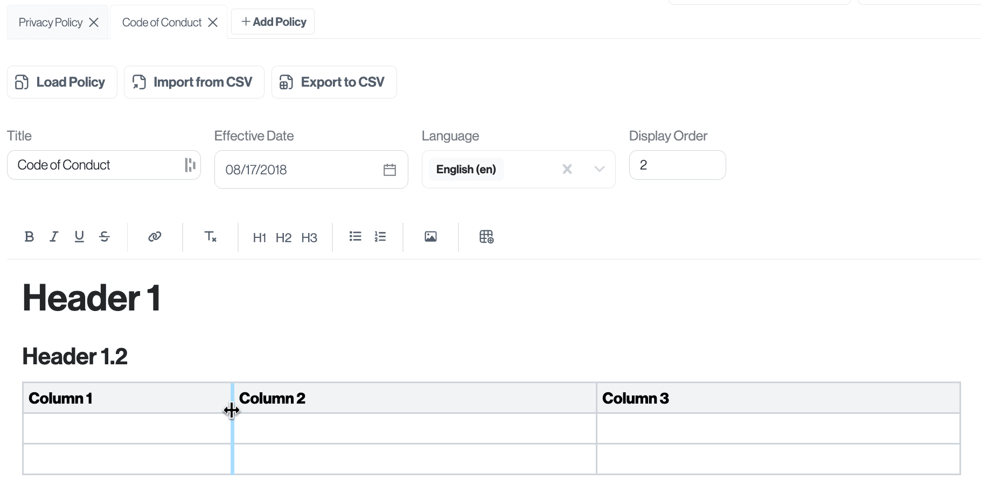
Task: Switch to the Privacy Policy tab
Action: pos(50,22)
